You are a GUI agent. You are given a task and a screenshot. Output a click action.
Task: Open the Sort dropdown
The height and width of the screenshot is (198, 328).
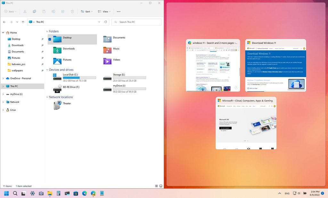point(87,11)
